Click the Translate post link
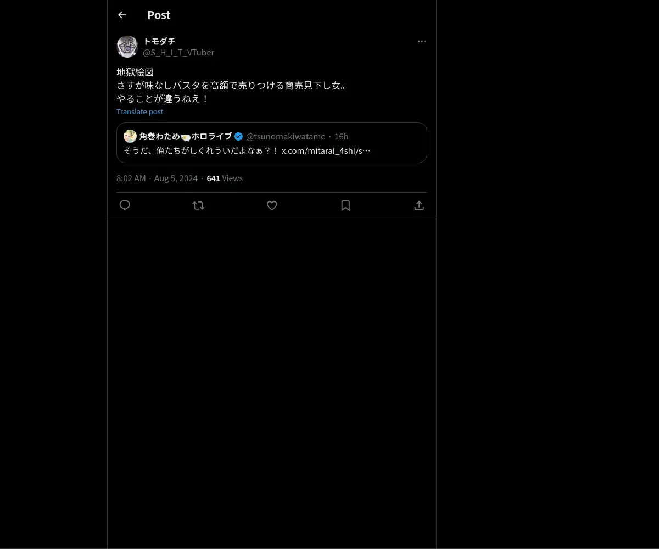 click(x=140, y=111)
